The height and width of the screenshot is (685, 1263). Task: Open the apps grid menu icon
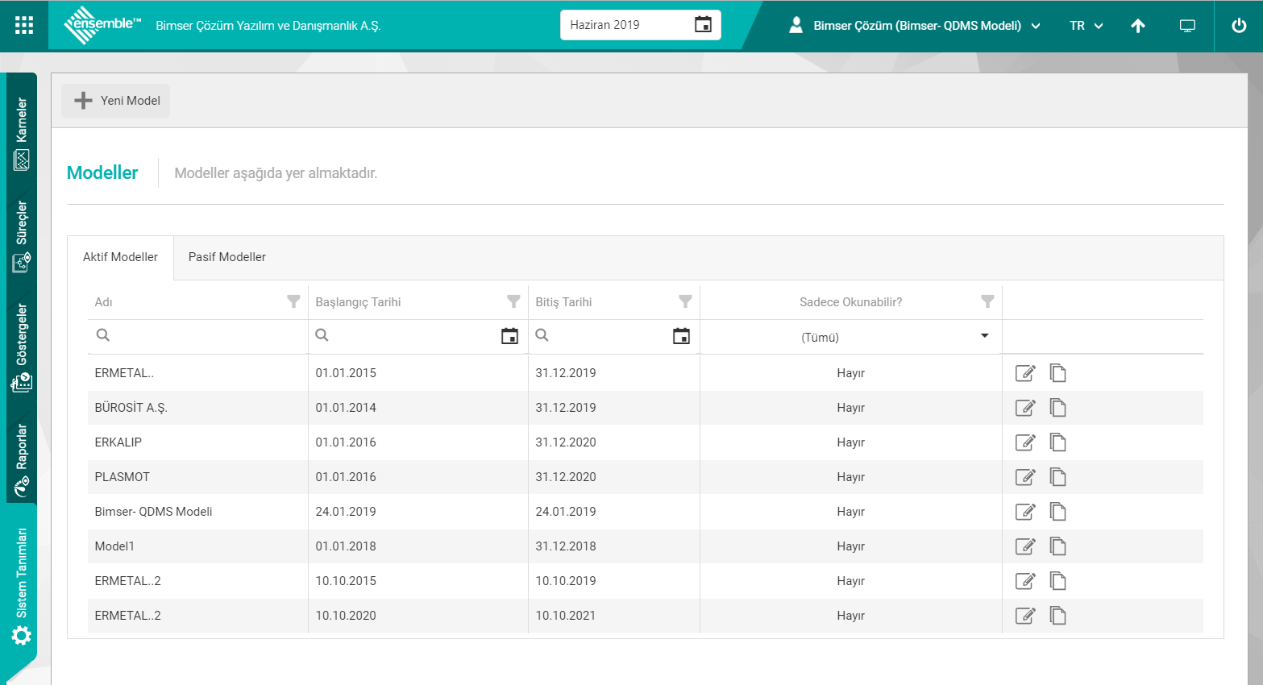point(24,25)
